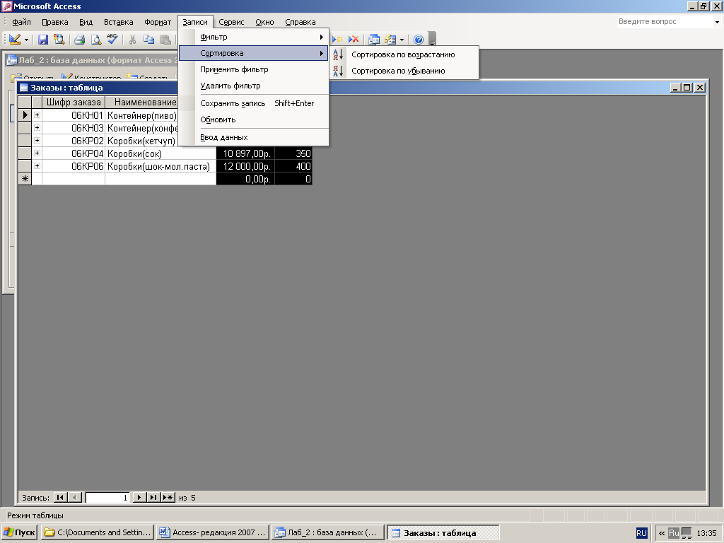This screenshot has height=543, width=724.
Task: Click the Введите вопрос help box
Action: pyautogui.click(x=665, y=21)
